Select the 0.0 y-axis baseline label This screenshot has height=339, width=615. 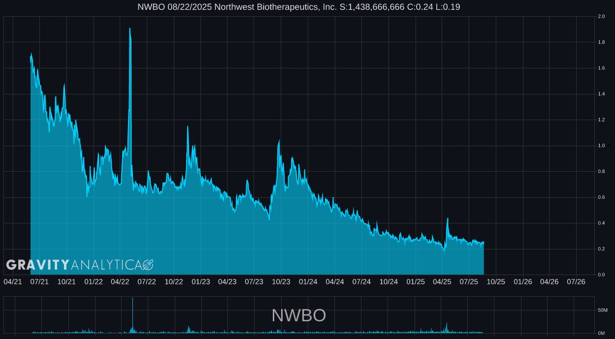click(x=601, y=275)
